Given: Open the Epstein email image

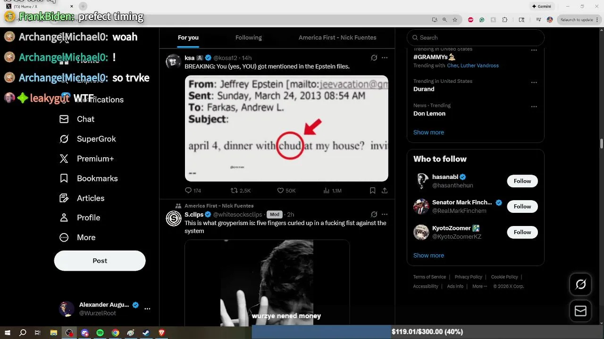Looking at the screenshot, I should (x=286, y=129).
